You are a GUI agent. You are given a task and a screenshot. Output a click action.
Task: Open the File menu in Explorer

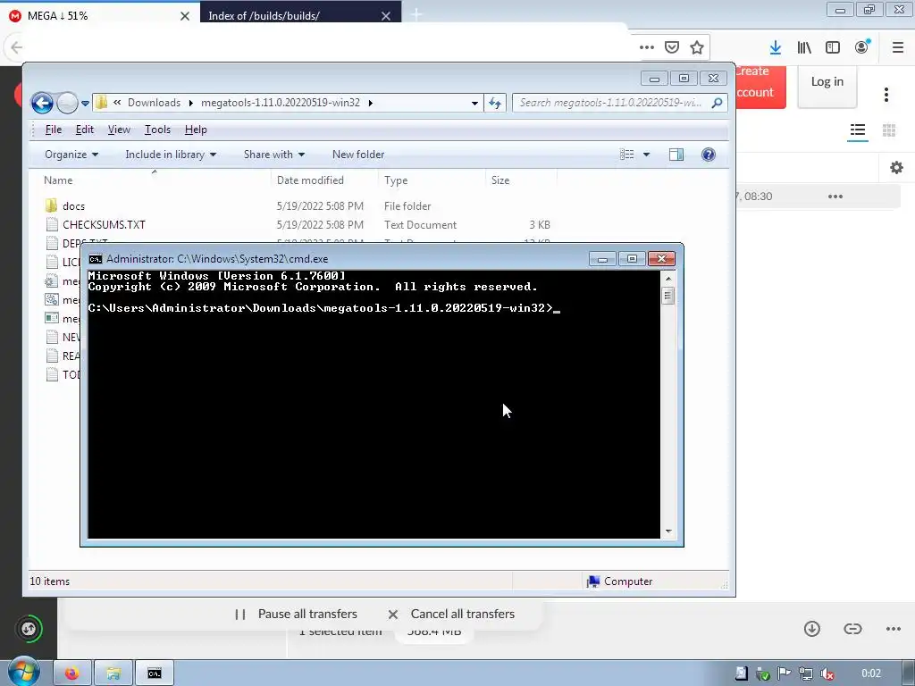[x=53, y=130]
